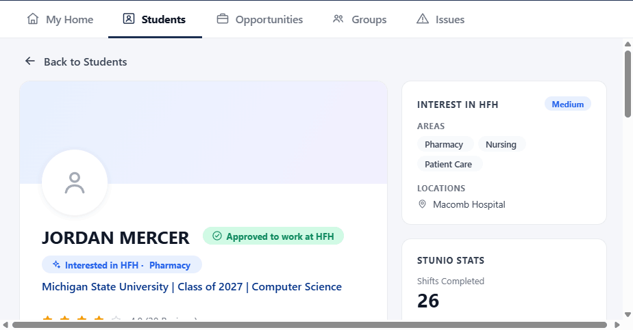The width and height of the screenshot is (633, 330).
Task: Click the home icon beside My Home
Action: 33,19
